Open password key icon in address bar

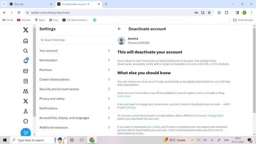point(196,12)
